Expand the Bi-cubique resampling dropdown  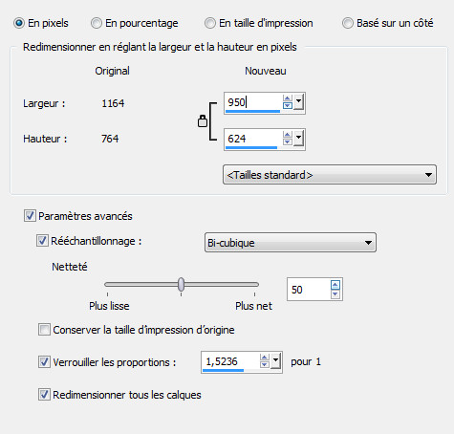pyautogui.click(x=291, y=243)
